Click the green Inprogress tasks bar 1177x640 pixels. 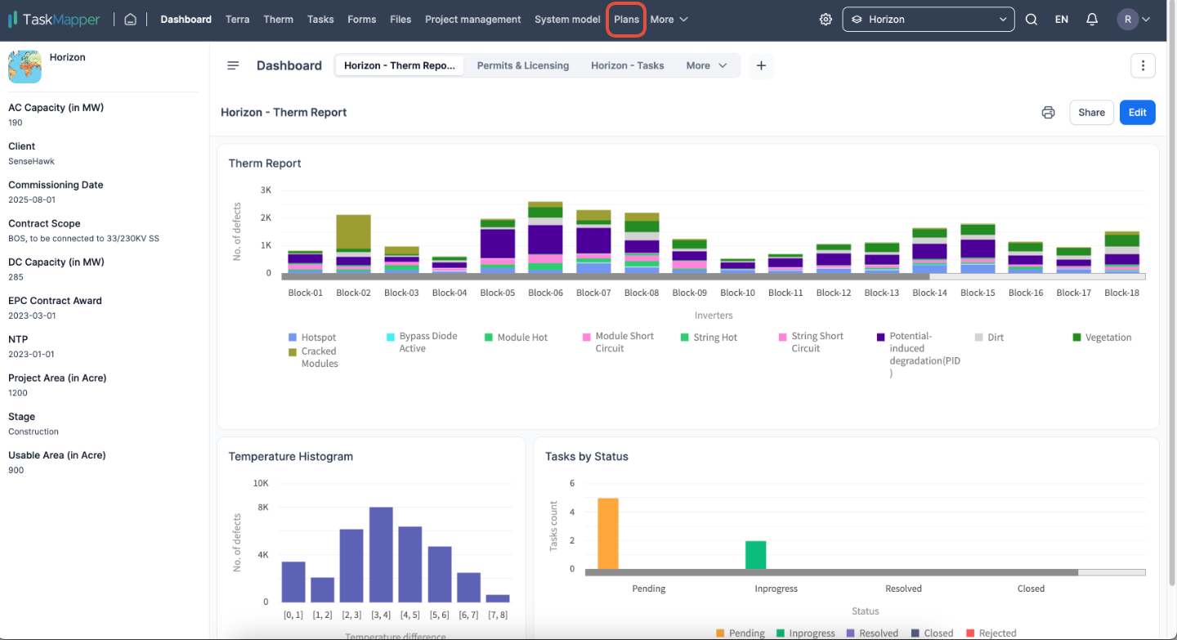755,555
